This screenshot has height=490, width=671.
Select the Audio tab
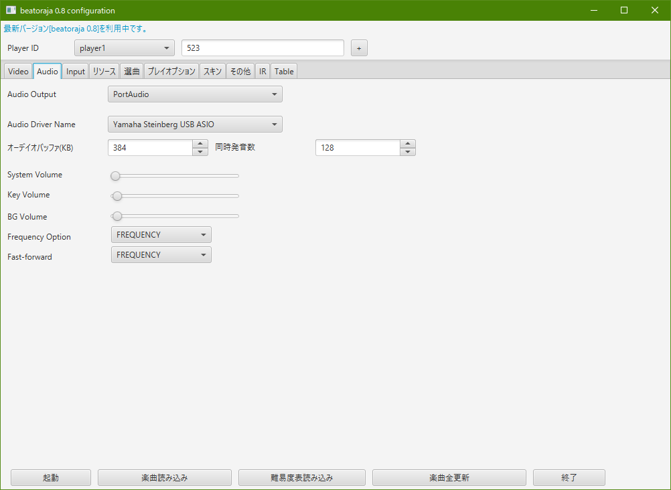tap(47, 72)
